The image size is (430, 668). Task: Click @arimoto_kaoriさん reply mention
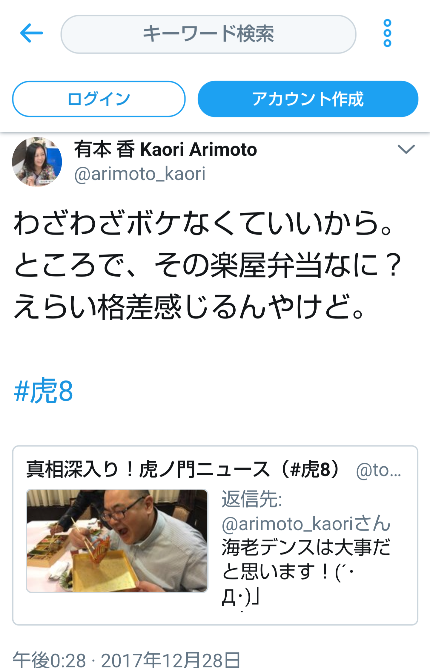(306, 524)
